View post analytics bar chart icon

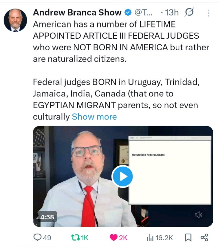pyautogui.click(x=150, y=238)
